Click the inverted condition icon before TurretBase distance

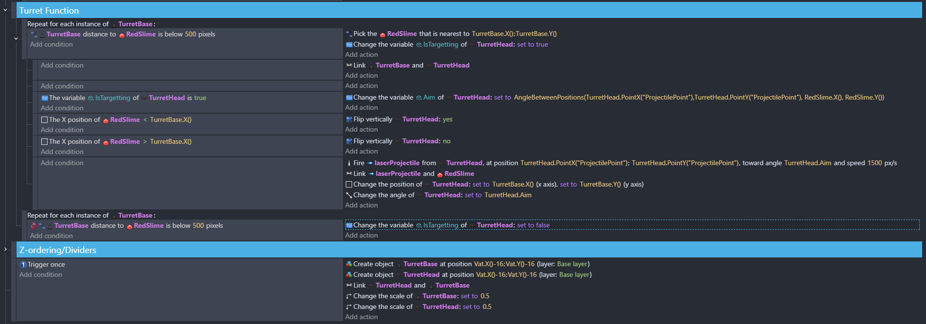pos(34,226)
